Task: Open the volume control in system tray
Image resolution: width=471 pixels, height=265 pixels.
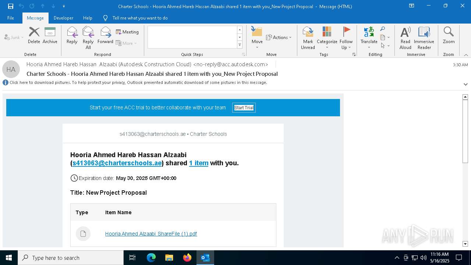Action: coord(423,258)
